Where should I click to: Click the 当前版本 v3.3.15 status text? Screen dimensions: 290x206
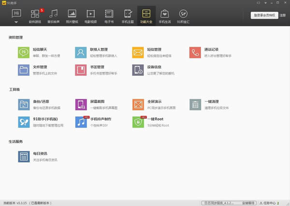coord(28,203)
